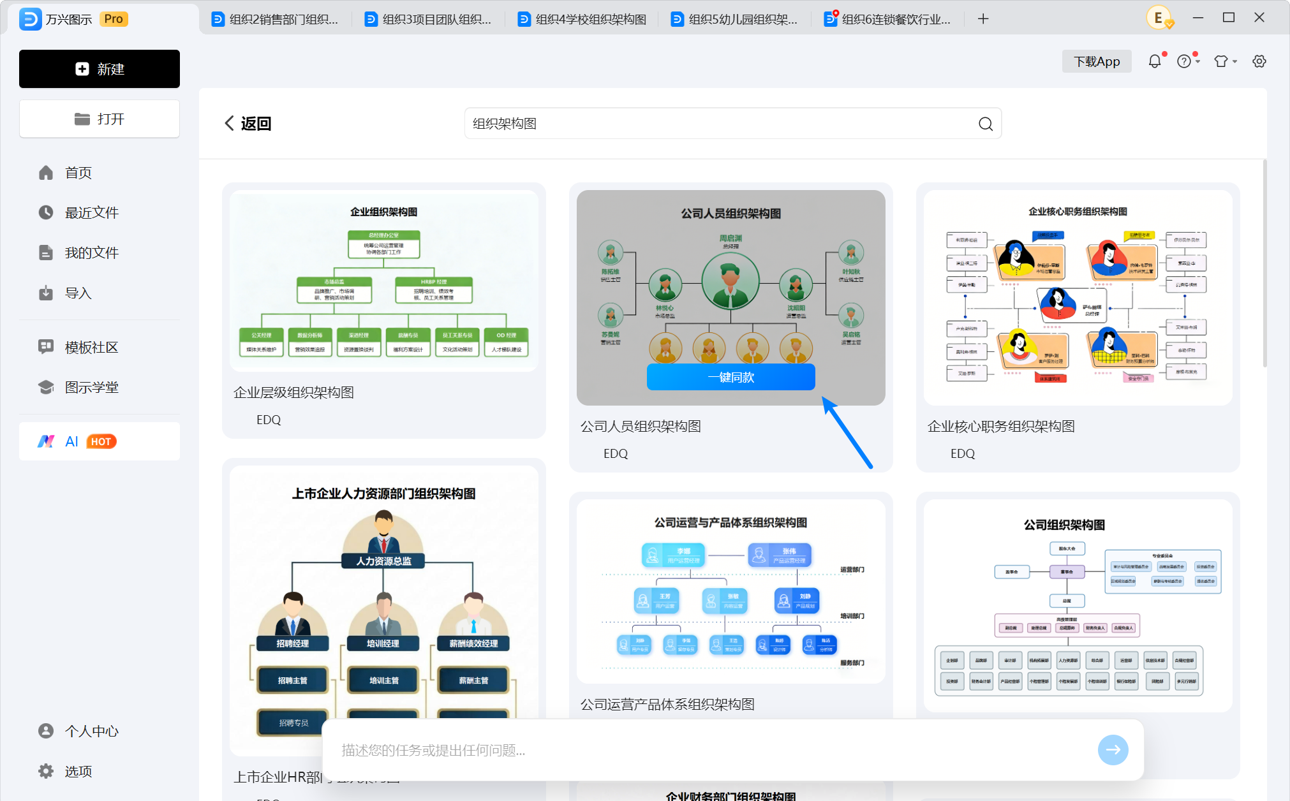Image resolution: width=1290 pixels, height=801 pixels.
Task: Click the 万兴图示 Pro logo tab
Action: (74, 19)
